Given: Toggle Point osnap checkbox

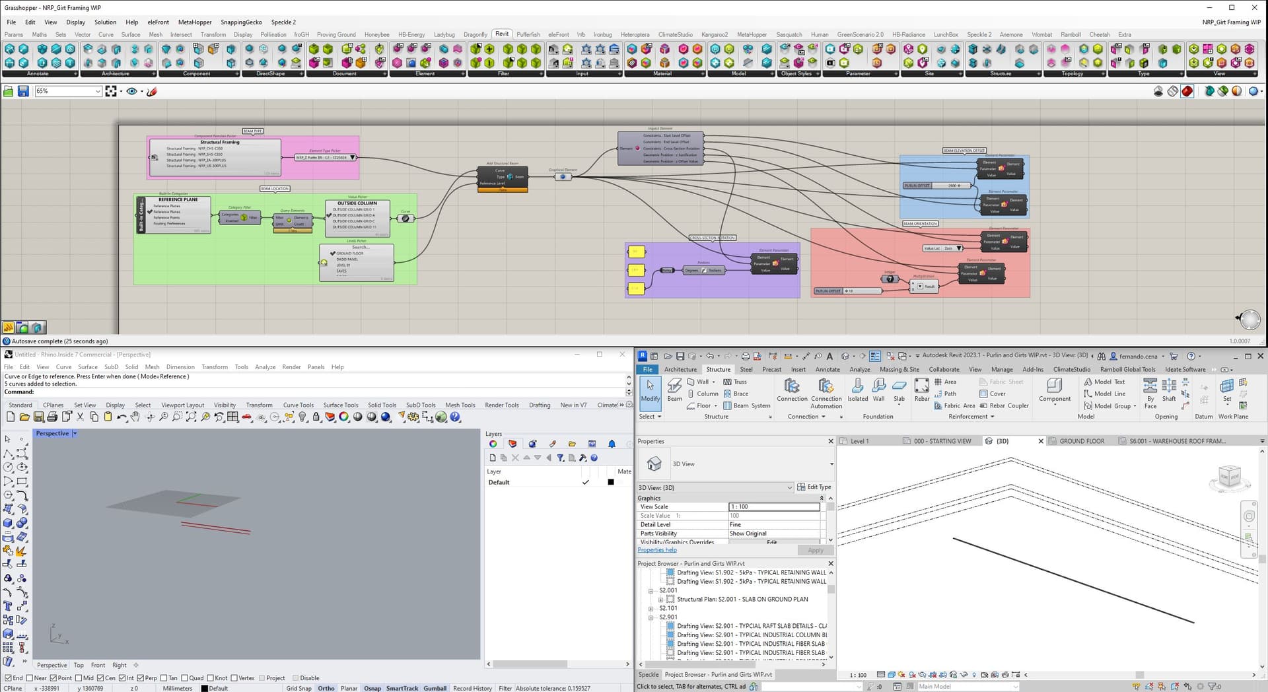Looking at the screenshot, I should point(53,677).
